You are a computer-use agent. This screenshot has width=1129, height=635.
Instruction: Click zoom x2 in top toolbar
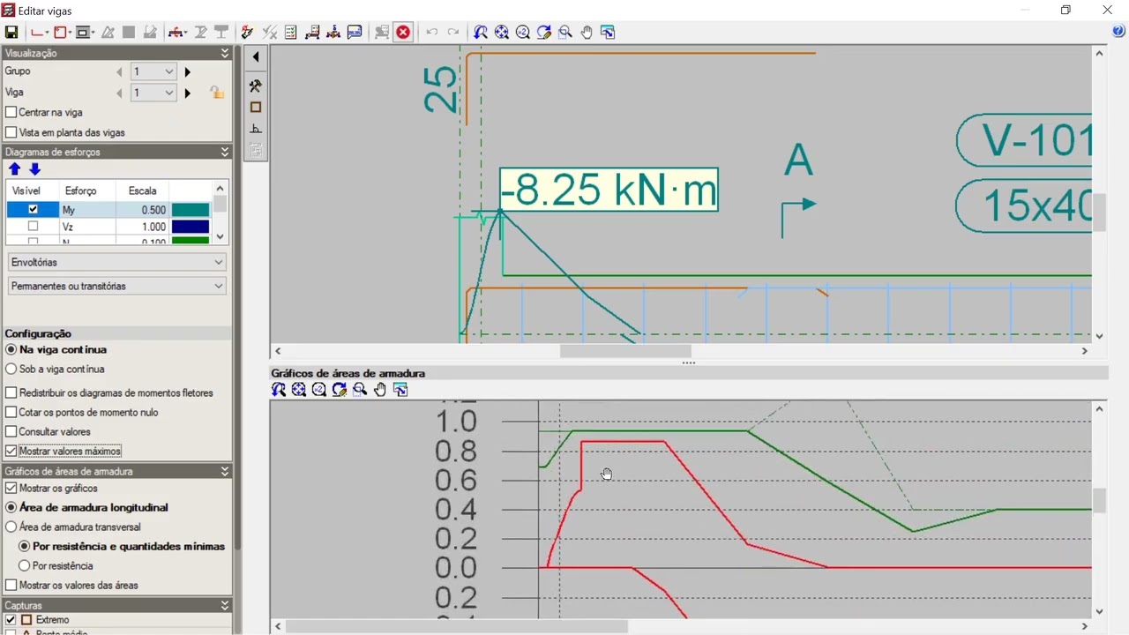[523, 33]
